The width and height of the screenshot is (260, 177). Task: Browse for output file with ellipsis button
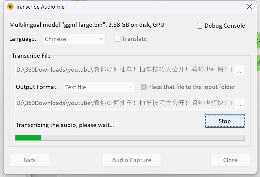[239, 104]
